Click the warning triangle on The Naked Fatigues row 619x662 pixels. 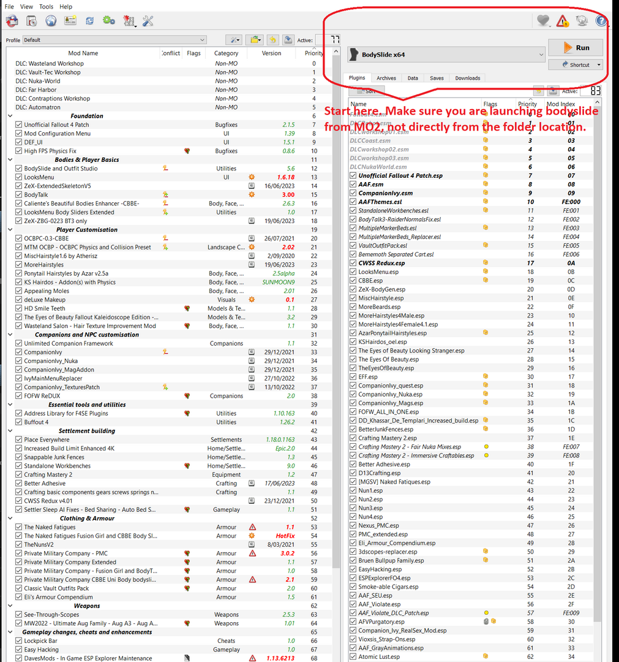tap(253, 527)
